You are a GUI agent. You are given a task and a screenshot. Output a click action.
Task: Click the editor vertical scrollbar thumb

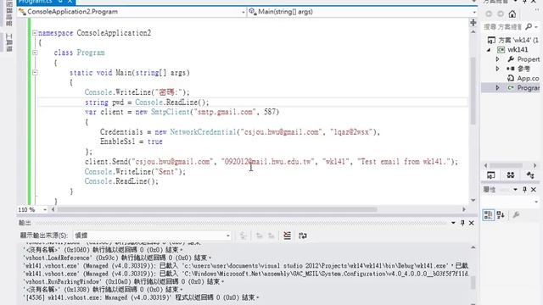pyautogui.click(x=473, y=91)
